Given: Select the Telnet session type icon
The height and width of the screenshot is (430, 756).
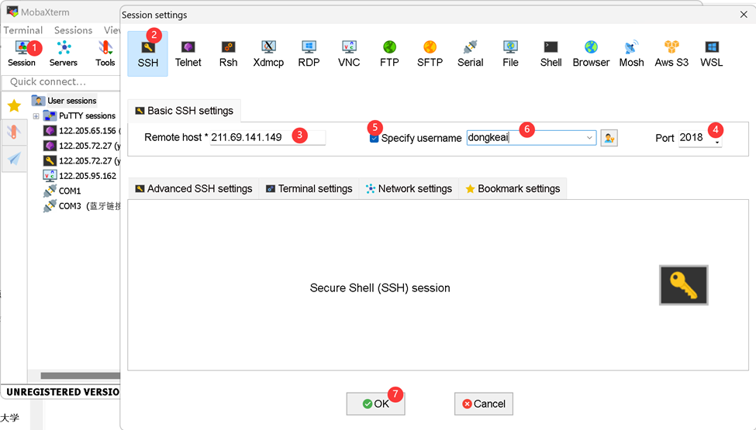Looking at the screenshot, I should point(188,53).
